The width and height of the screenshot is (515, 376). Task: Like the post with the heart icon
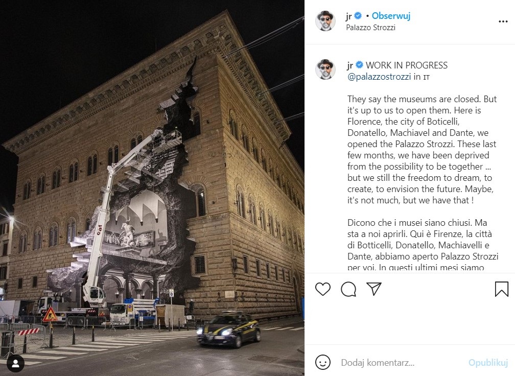pyautogui.click(x=322, y=289)
